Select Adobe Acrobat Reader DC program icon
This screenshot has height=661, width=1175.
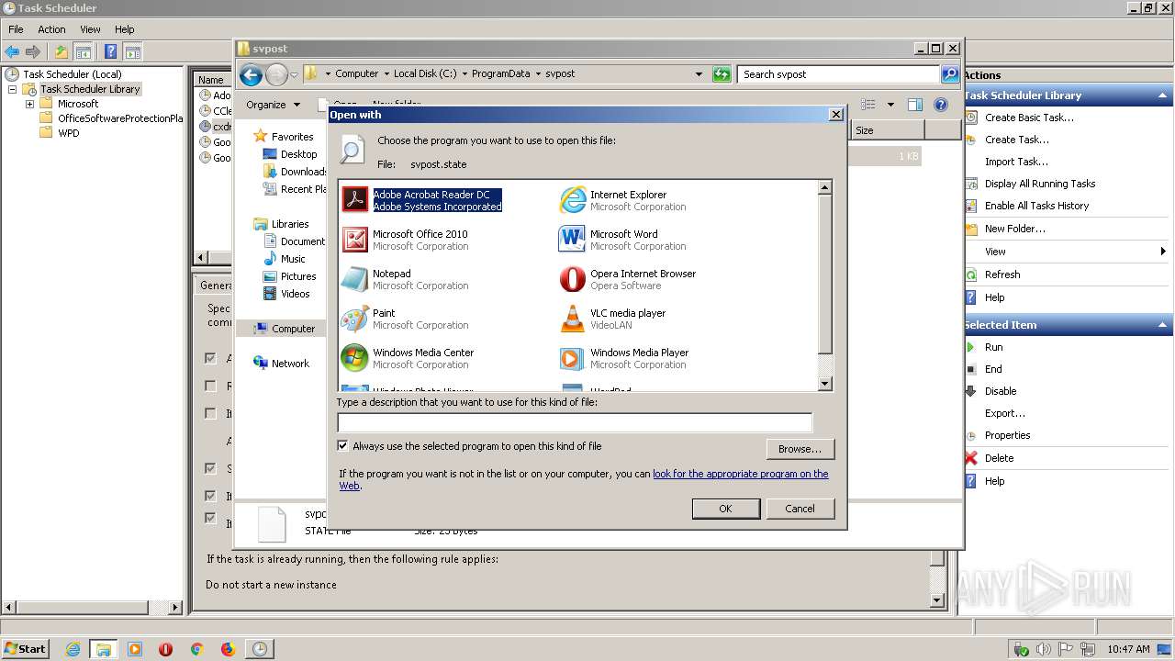coord(355,199)
